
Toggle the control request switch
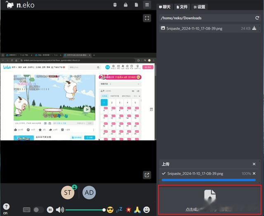click(38, 210)
